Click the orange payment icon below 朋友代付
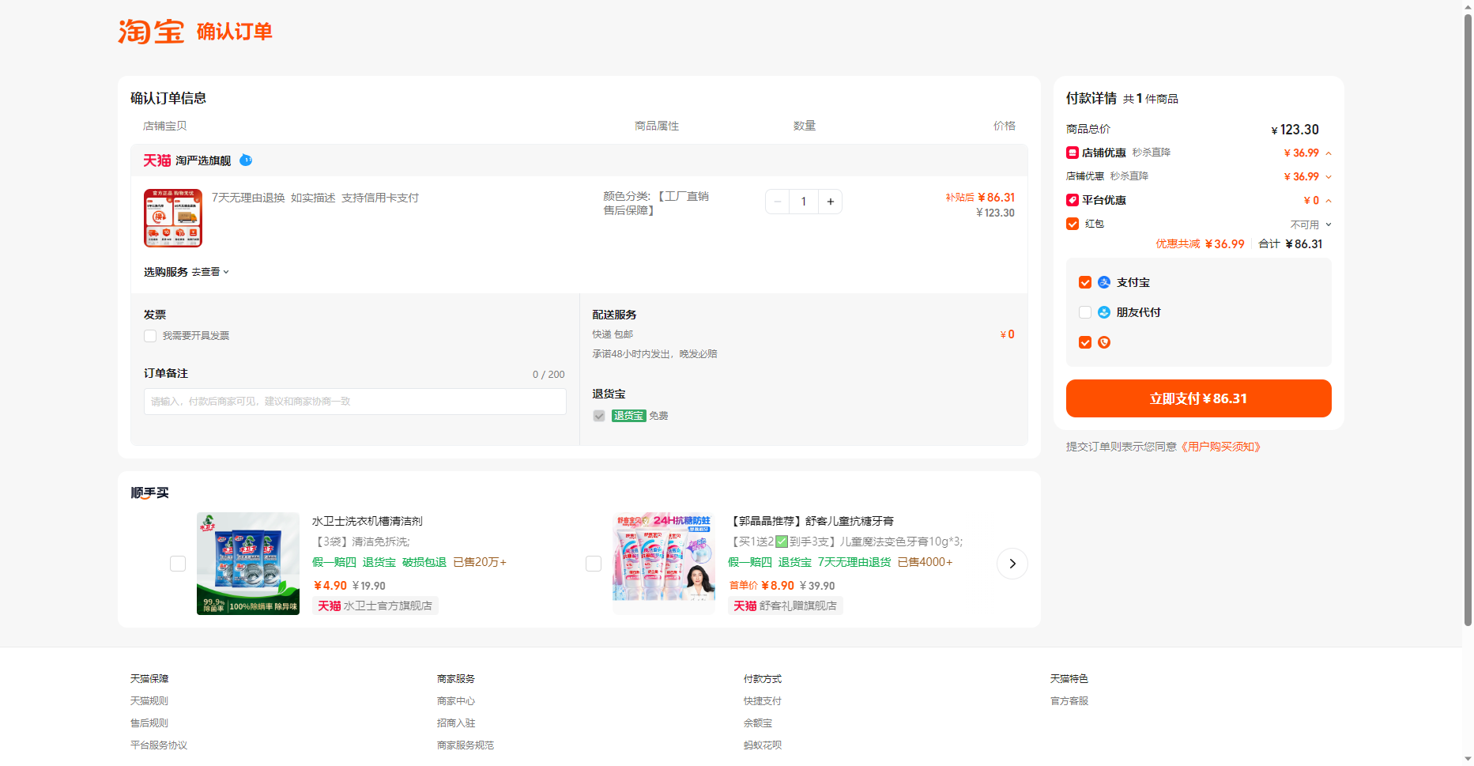The image size is (1474, 766). coord(1104,342)
